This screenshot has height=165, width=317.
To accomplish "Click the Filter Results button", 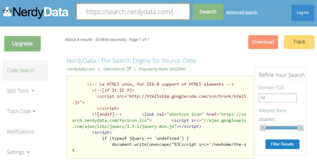I will [x=282, y=144].
